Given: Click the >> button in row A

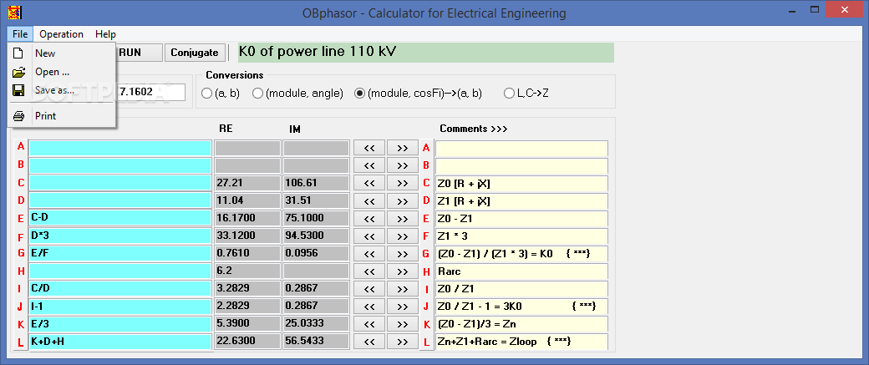Looking at the screenshot, I should click(x=403, y=148).
